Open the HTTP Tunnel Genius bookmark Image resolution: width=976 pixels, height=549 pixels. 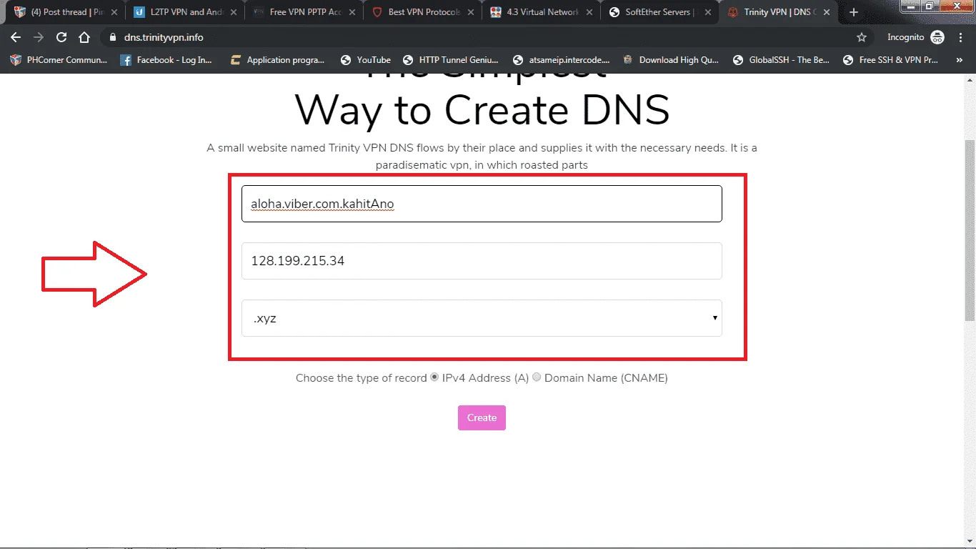(451, 60)
